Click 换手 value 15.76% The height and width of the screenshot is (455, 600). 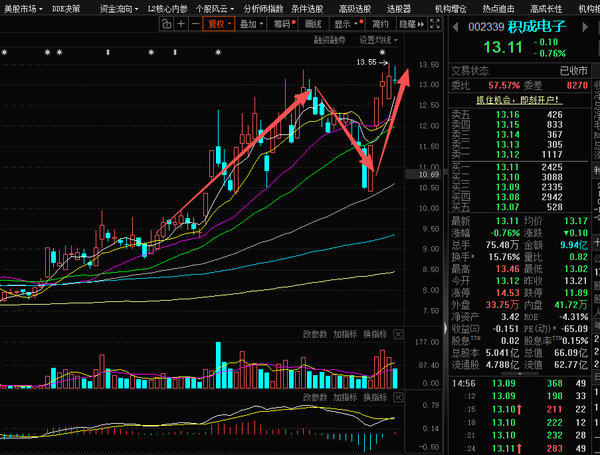point(504,257)
